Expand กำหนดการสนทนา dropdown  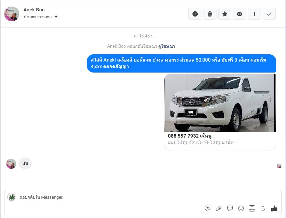point(41,17)
